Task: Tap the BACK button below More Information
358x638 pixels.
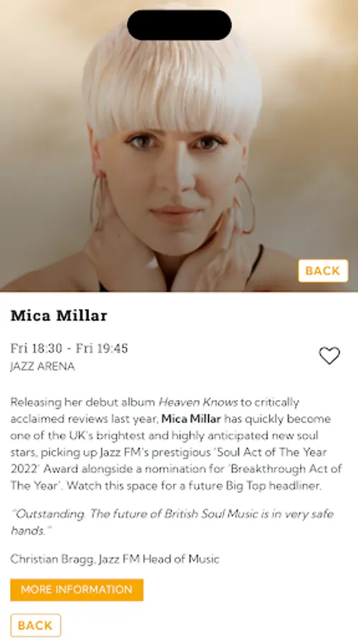Action: (x=35, y=625)
